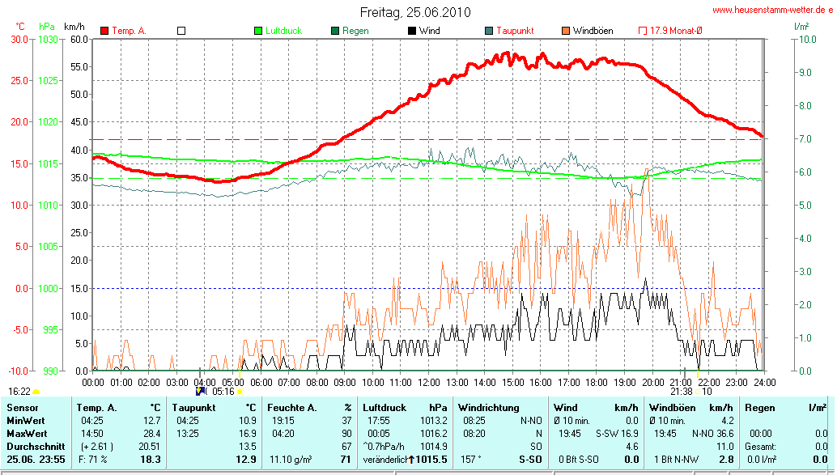The height and width of the screenshot is (475, 837).
Task: Click the yellow sun icon right of 05:16
Action: [x=240, y=392]
